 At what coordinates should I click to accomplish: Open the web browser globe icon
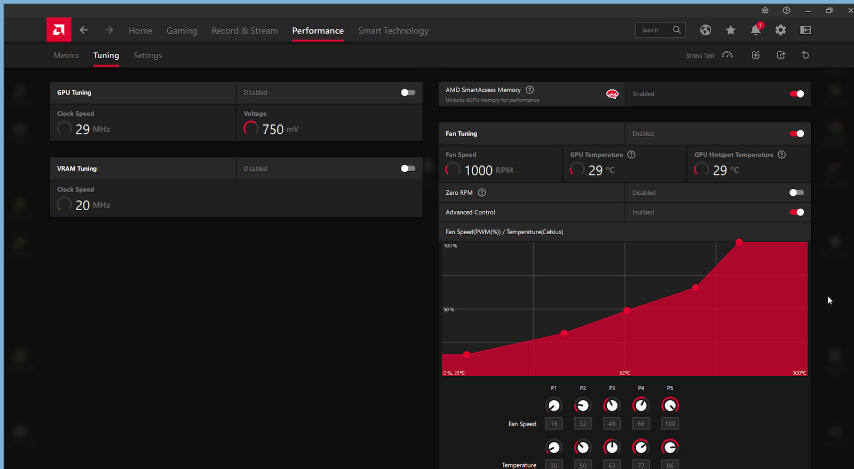point(706,30)
